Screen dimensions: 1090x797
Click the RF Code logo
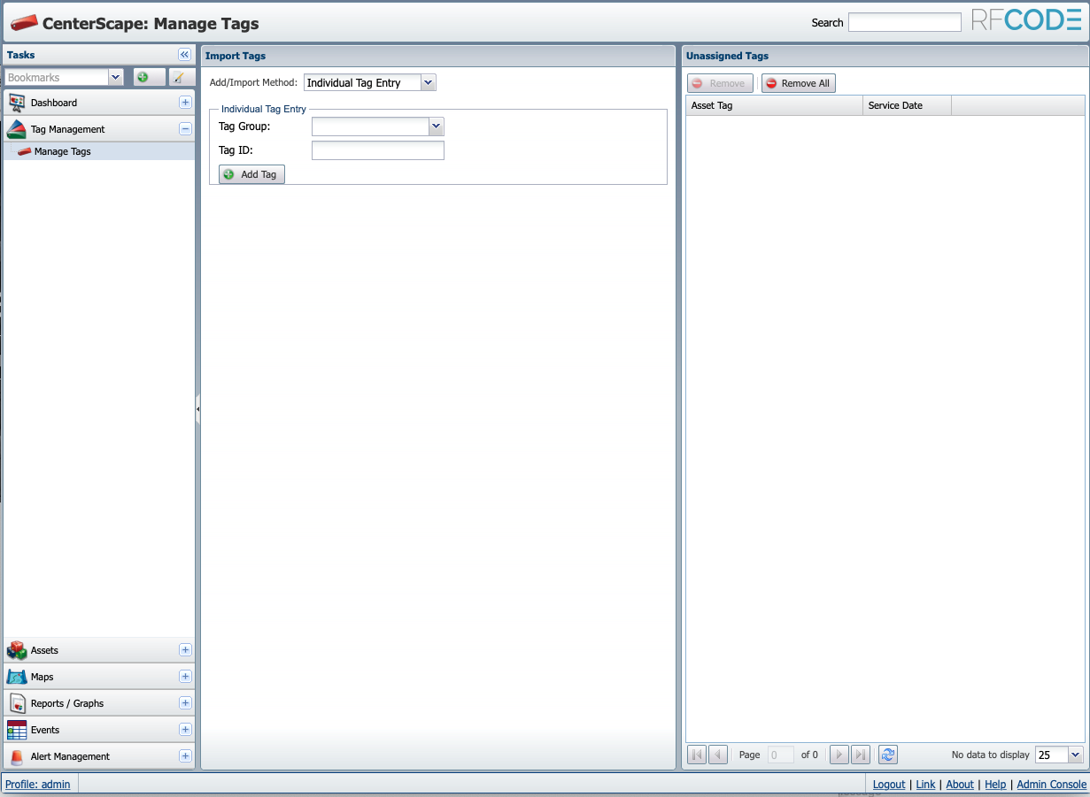point(1025,20)
